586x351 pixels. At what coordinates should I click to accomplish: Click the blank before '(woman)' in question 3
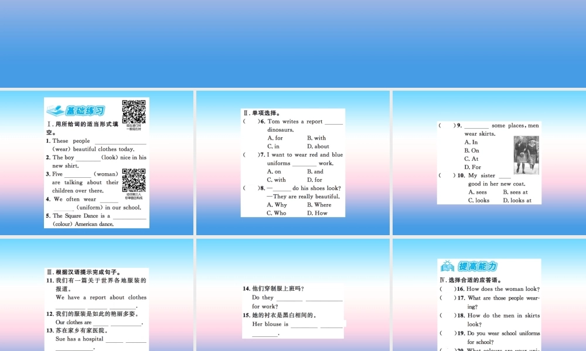(x=78, y=174)
